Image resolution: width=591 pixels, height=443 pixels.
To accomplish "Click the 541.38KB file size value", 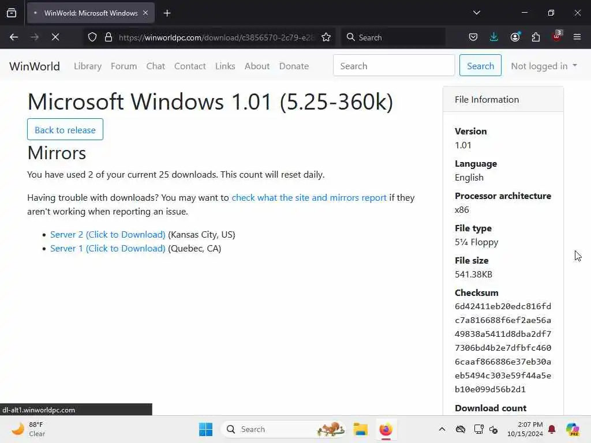I will [x=473, y=274].
